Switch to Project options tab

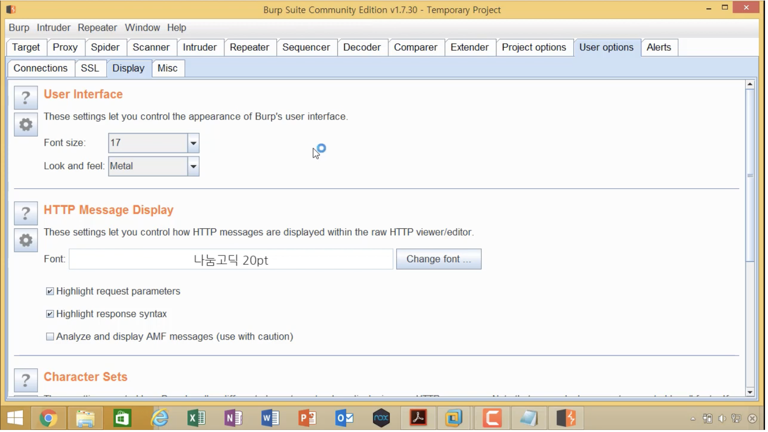(534, 47)
